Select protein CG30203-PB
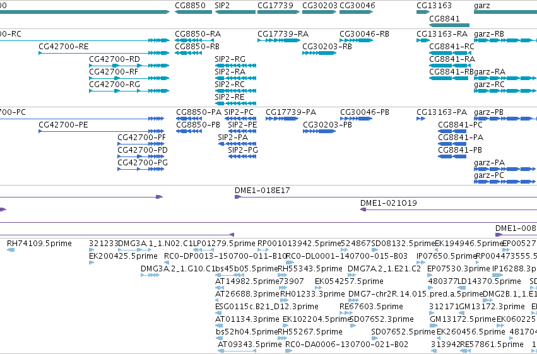537x354 pixels. [319, 131]
